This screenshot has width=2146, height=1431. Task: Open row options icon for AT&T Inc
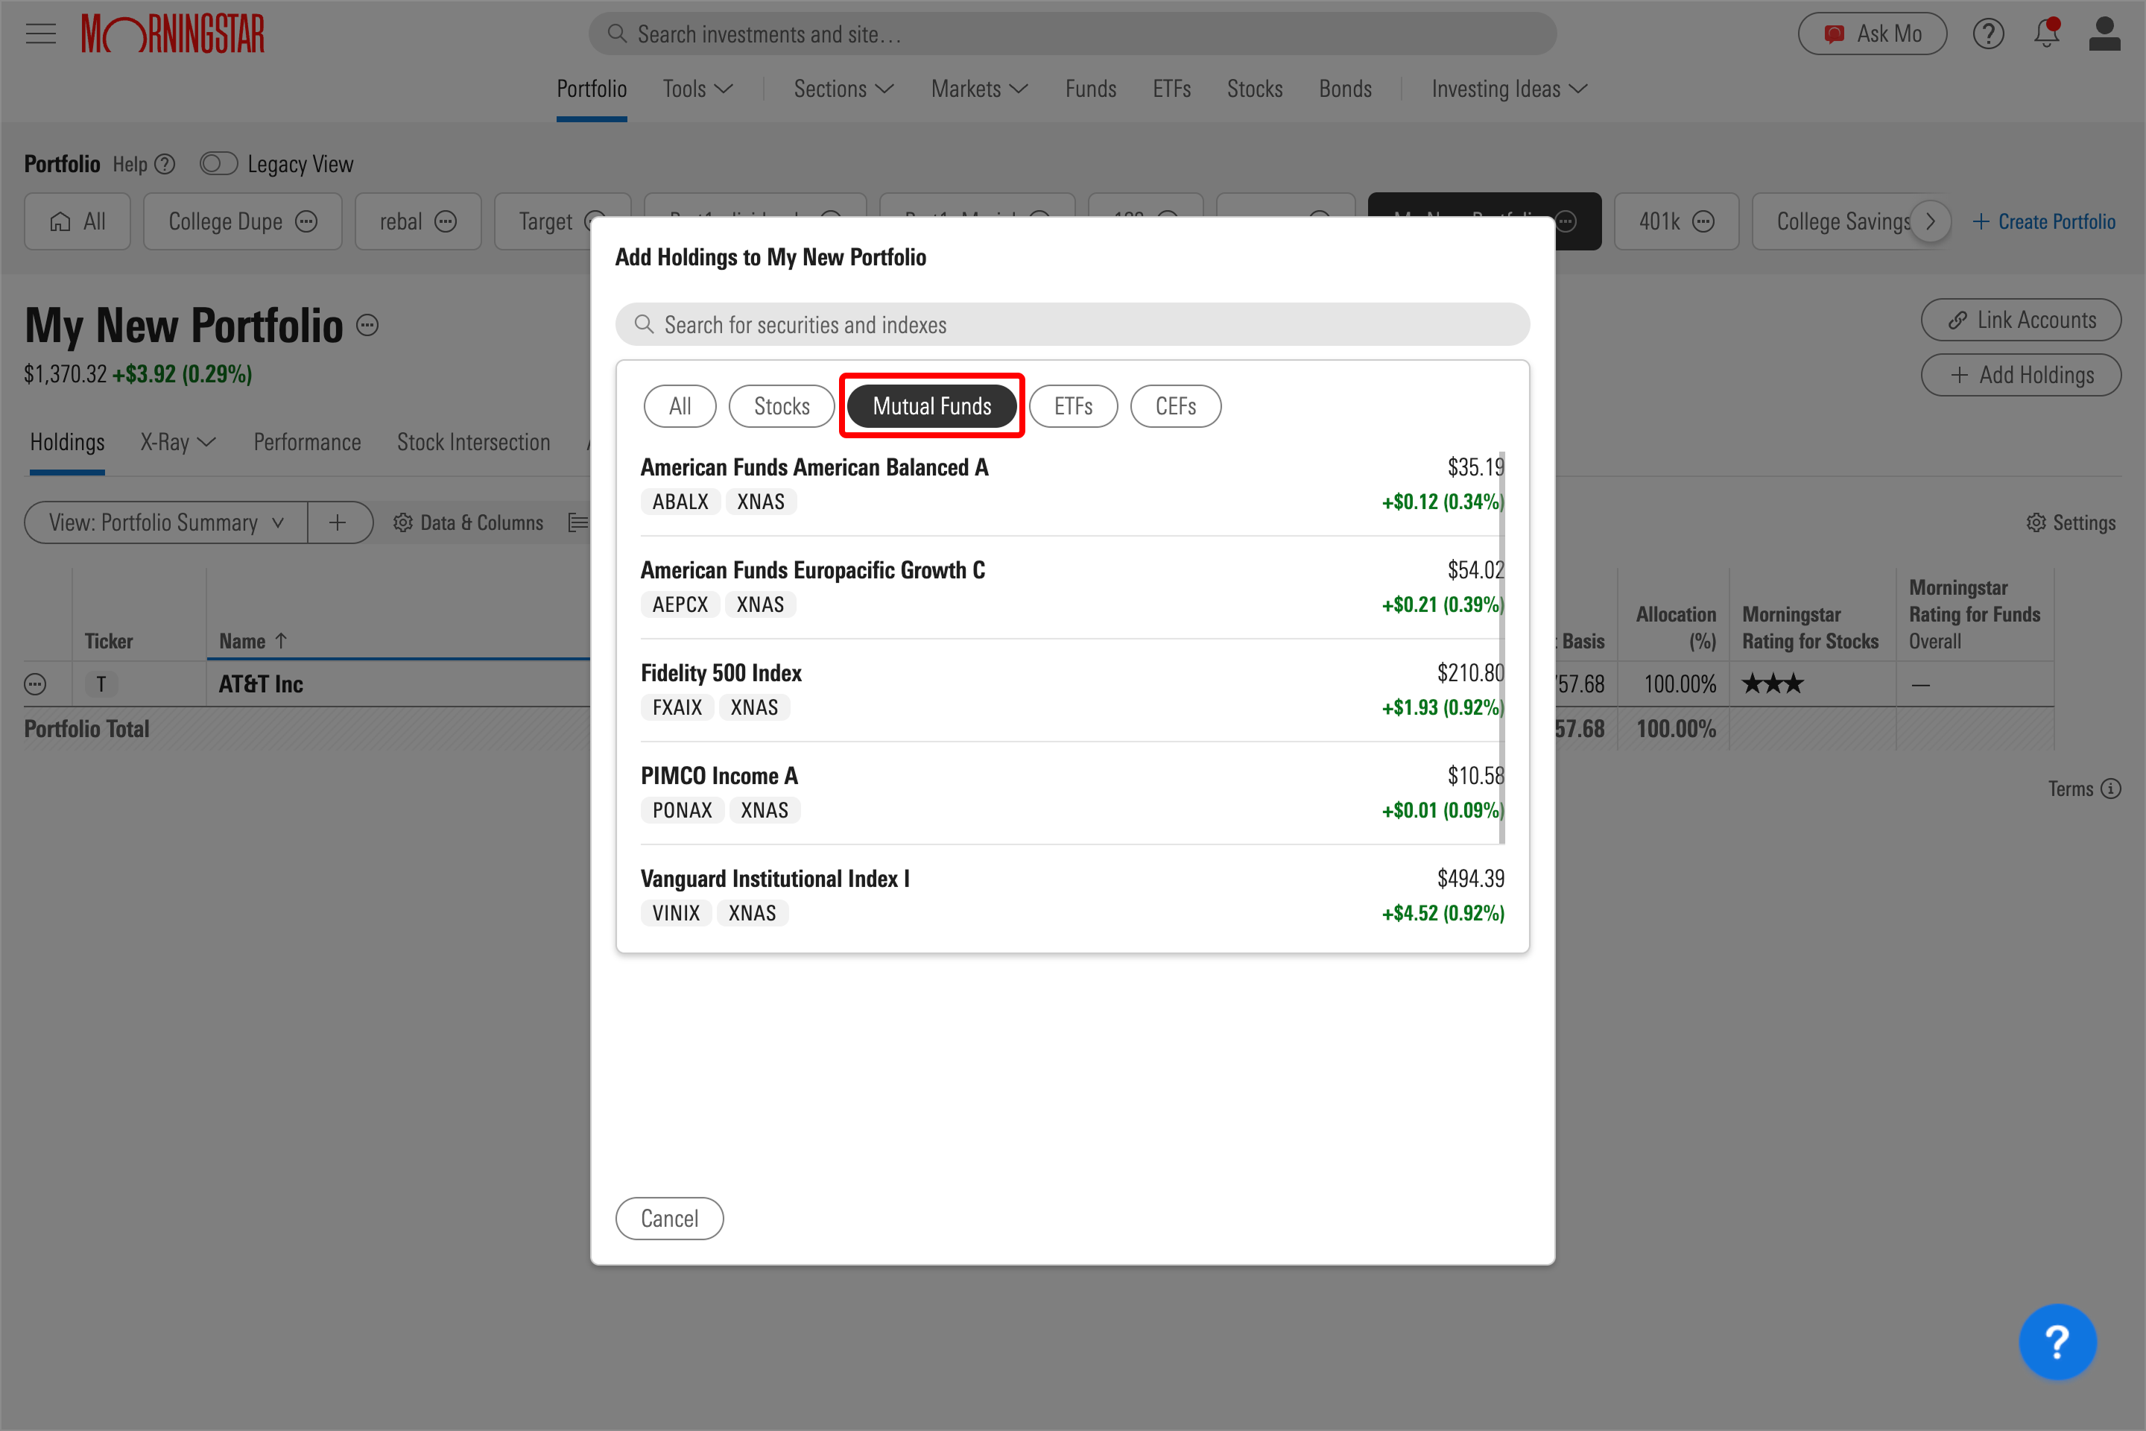(36, 684)
